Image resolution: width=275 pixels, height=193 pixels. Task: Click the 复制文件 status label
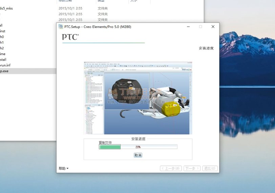[105, 143]
